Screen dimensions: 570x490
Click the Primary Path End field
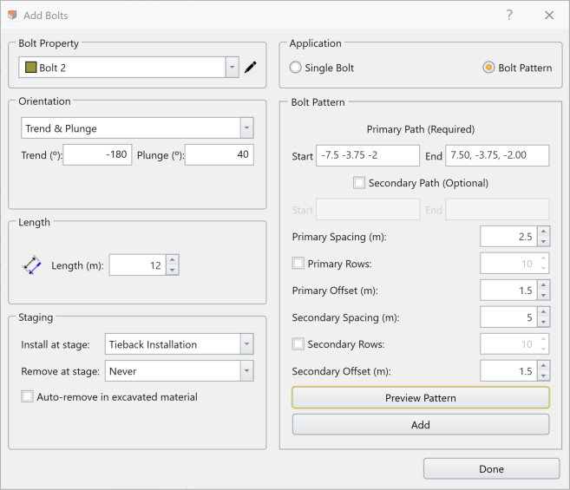(497, 155)
